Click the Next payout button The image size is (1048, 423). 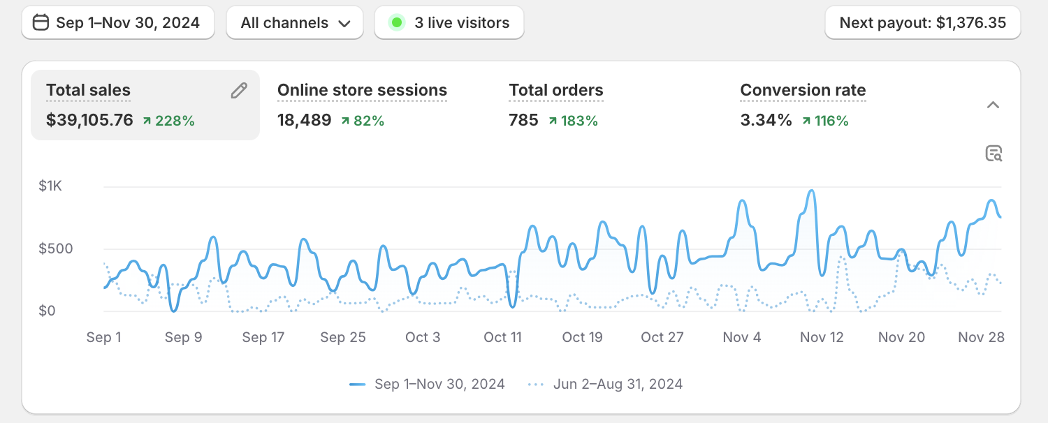tap(922, 23)
